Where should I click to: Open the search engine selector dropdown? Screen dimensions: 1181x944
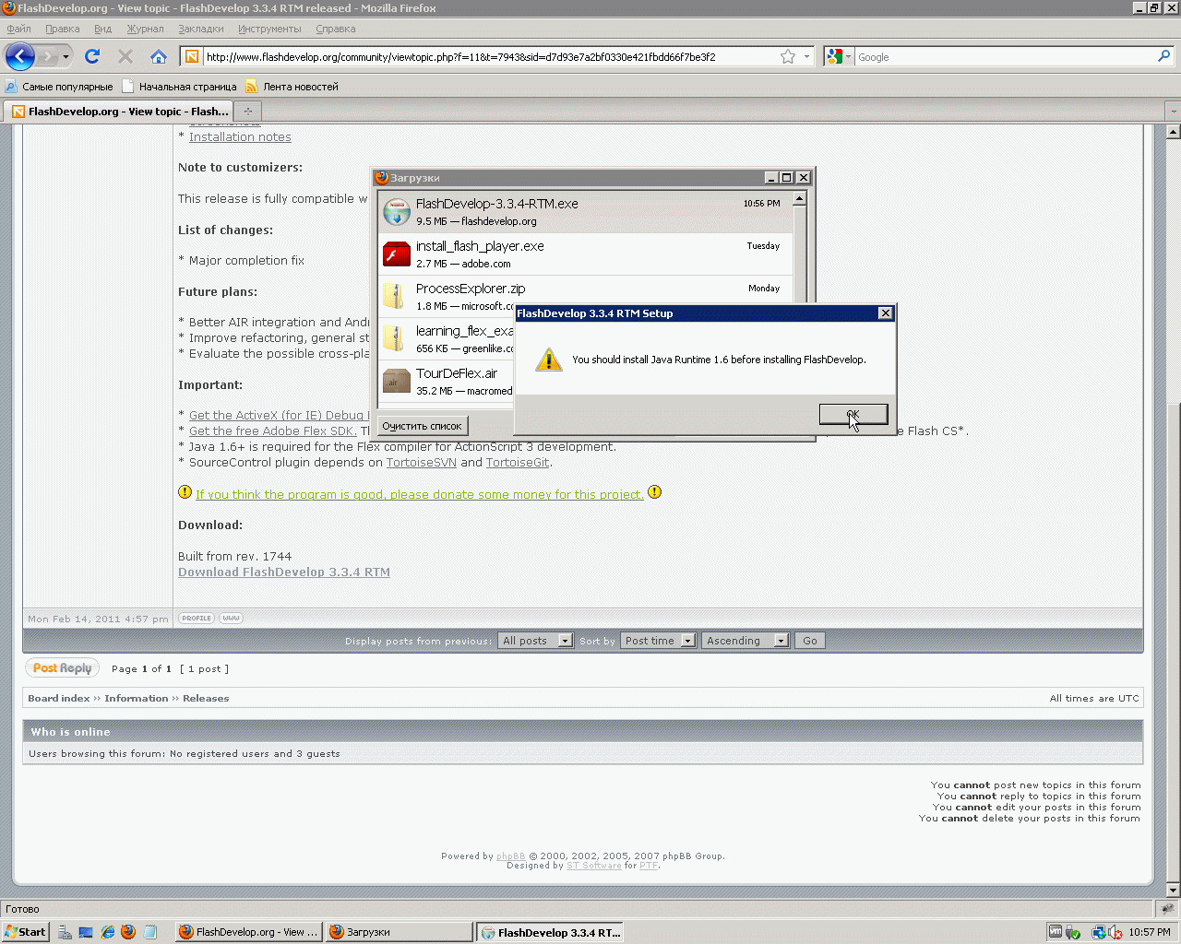coord(848,56)
